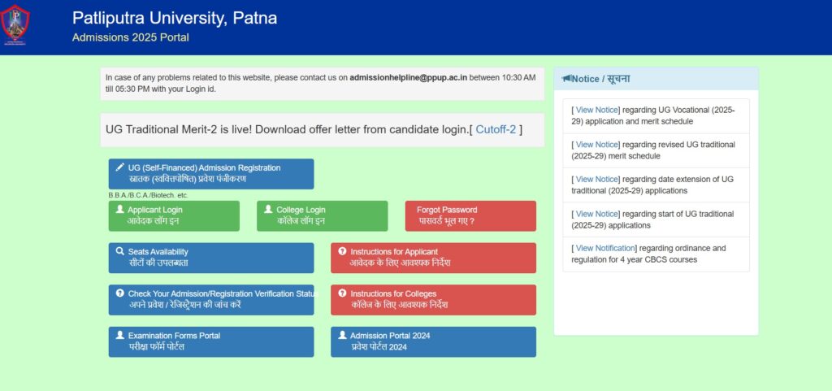
Task: Click 'Patliputra University, Patna' heading
Action: [175, 18]
